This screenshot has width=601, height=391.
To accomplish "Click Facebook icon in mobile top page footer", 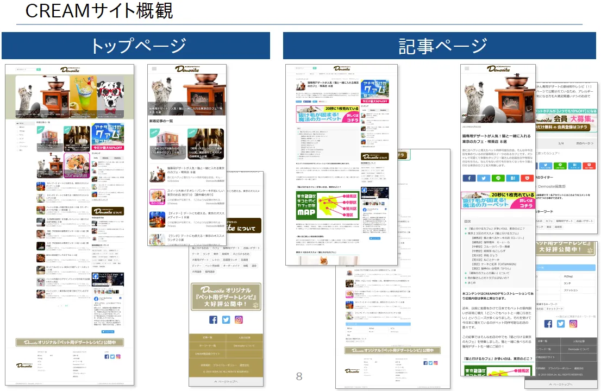I will 213,320.
